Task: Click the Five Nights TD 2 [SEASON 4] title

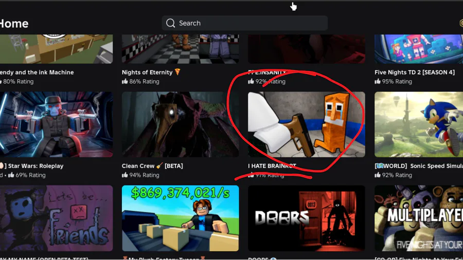Action: 415,72
